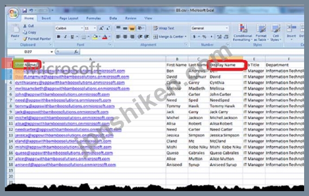This screenshot has height=196, width=309.
Task: Click the red font color swatch
Action: click(x=105, y=37)
